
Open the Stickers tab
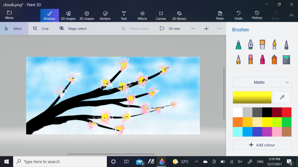pyautogui.click(x=105, y=15)
